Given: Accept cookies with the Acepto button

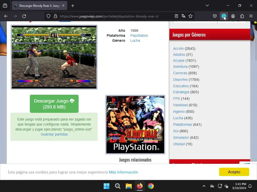Looking at the screenshot, I should 234,172.
